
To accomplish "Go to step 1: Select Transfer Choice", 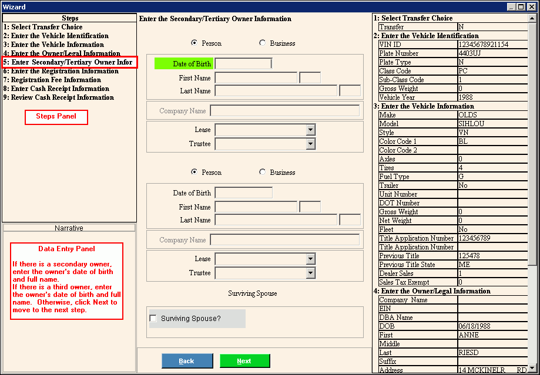I will (43, 27).
